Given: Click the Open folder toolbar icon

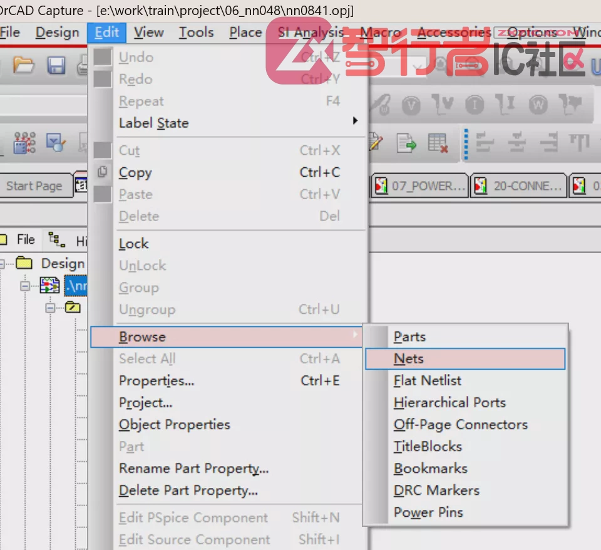Looking at the screenshot, I should [23, 65].
